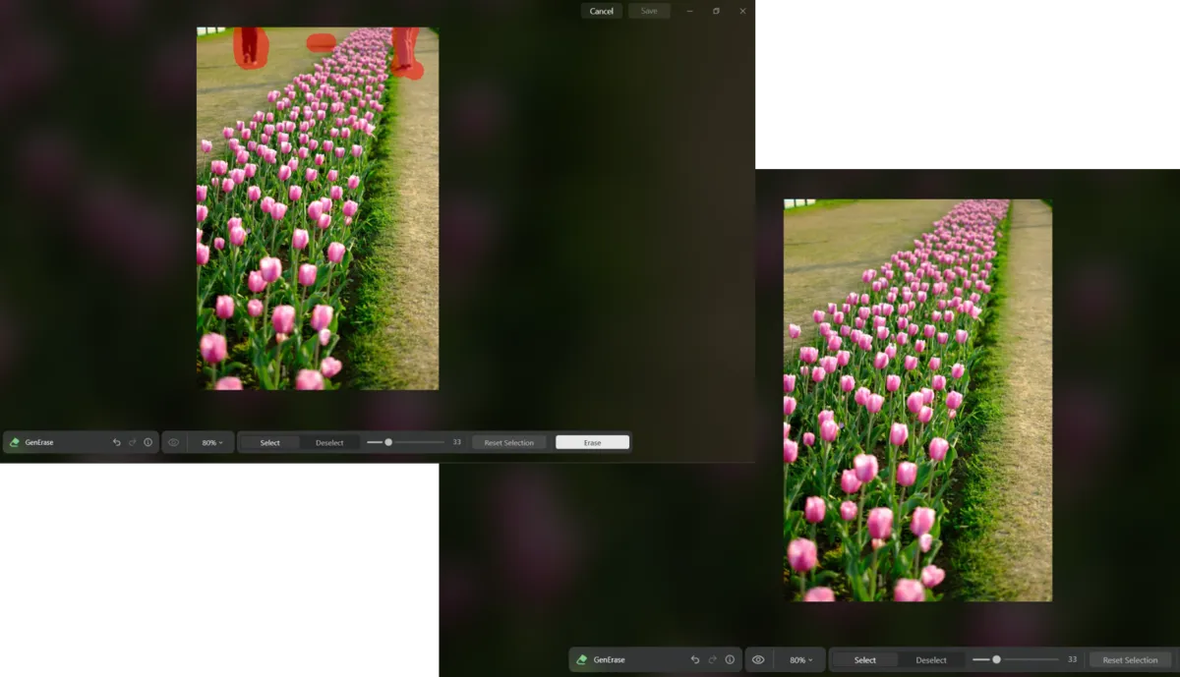This screenshot has width=1180, height=677.
Task: Click the GenErase icon in bottom toolbar
Action: (x=581, y=659)
